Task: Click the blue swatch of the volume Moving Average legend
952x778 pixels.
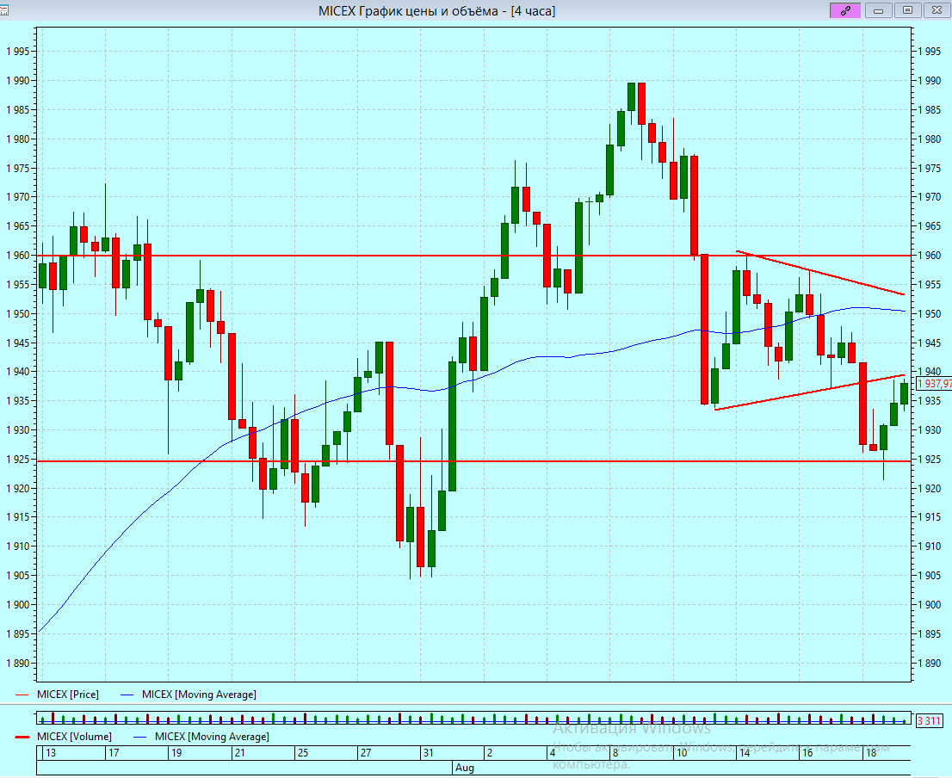Action: [140, 738]
